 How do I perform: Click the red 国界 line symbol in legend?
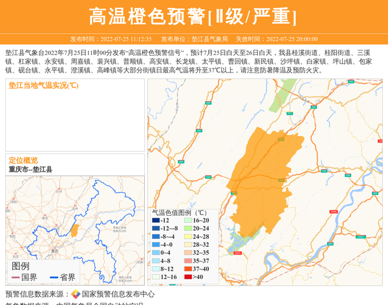(x=14, y=277)
